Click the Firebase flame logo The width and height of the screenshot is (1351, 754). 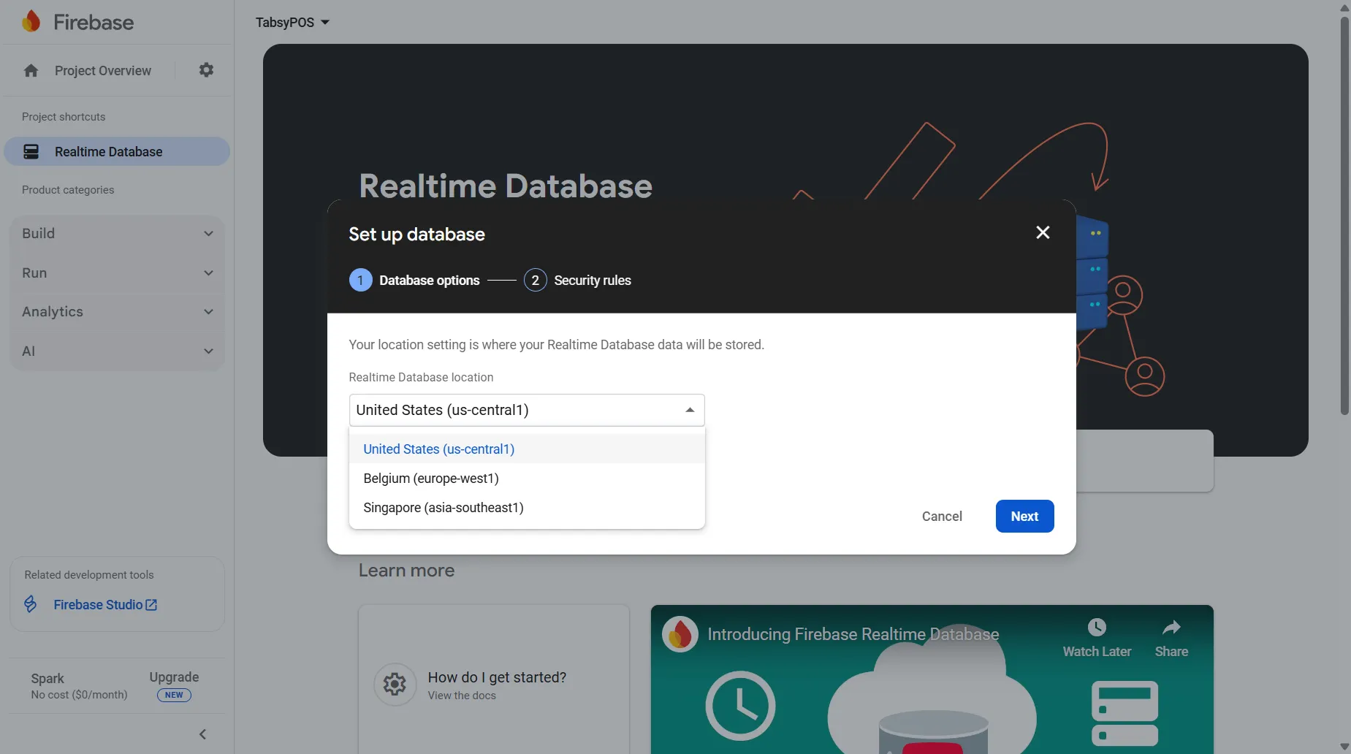click(31, 22)
